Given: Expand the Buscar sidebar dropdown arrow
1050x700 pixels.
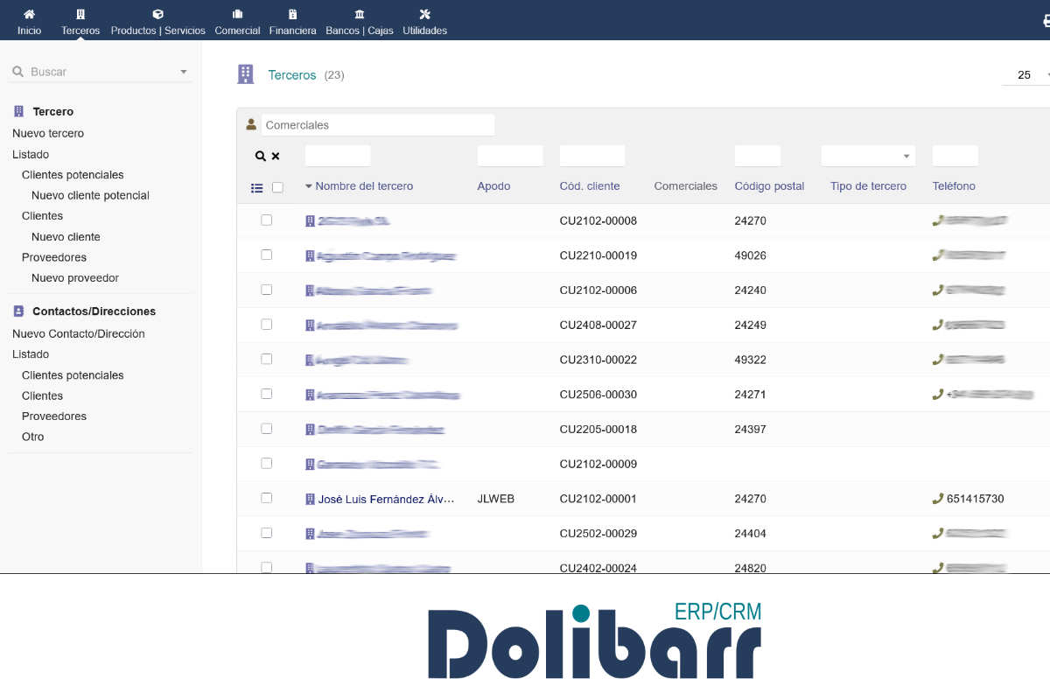Looking at the screenshot, I should (x=184, y=72).
